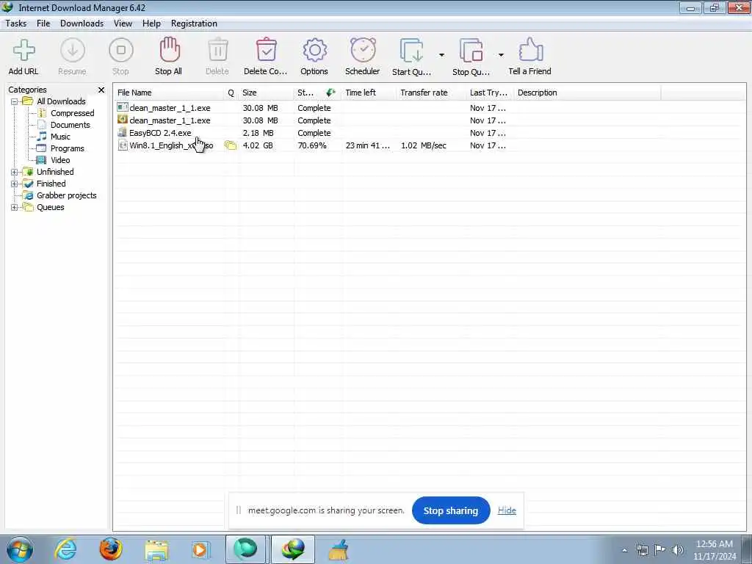Sort by the Time left column header
Viewport: 752px width, 564px height.
pos(369,93)
